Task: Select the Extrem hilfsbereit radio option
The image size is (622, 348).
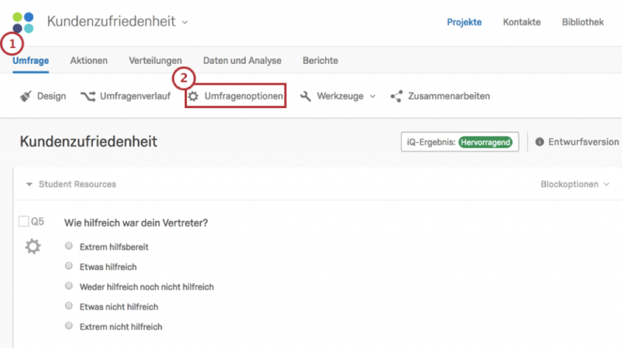Action: tap(69, 246)
